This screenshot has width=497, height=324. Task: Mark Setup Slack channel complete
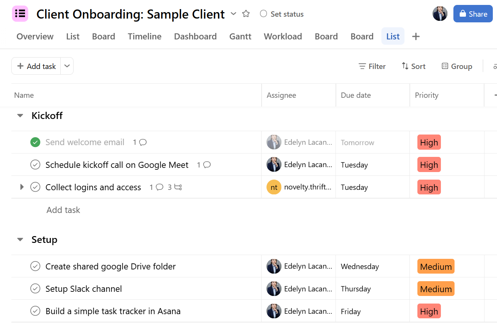[x=35, y=289]
